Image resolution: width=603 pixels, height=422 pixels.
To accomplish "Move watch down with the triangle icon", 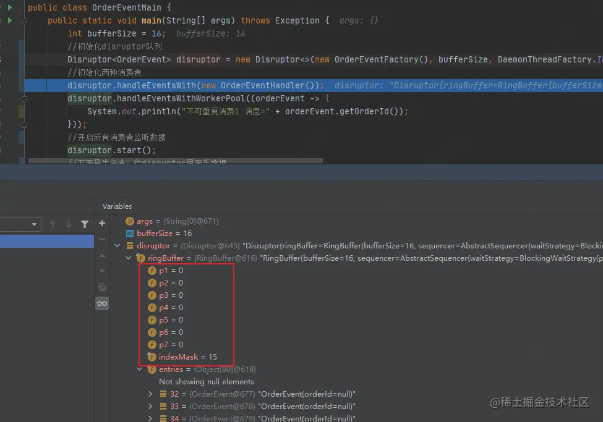I will click(102, 271).
